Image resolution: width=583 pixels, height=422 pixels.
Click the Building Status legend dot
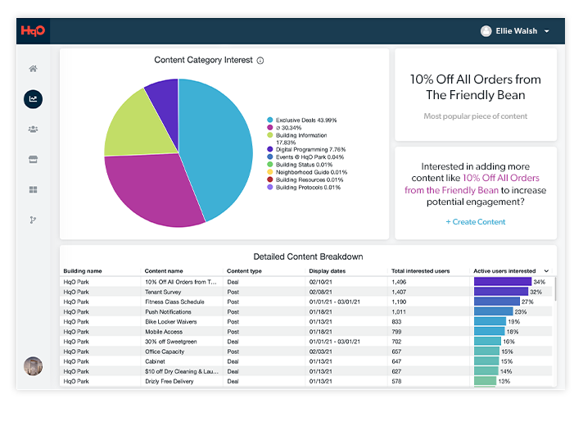270,165
